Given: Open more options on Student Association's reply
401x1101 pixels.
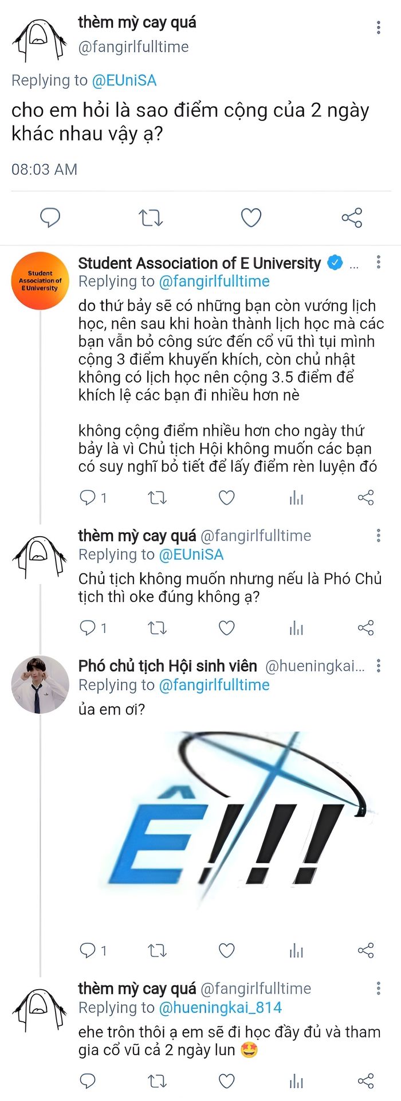Looking at the screenshot, I should pos(379,263).
